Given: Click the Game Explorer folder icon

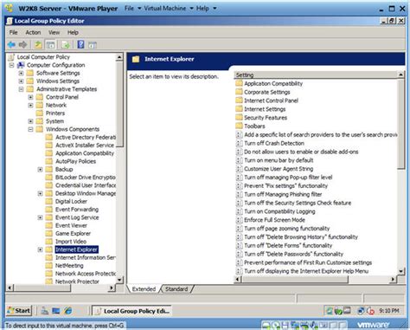Looking at the screenshot, I should tap(49, 233).
